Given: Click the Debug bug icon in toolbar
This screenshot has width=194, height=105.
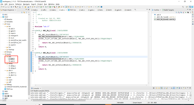Looking at the screenshot, I should [x=46, y=7].
